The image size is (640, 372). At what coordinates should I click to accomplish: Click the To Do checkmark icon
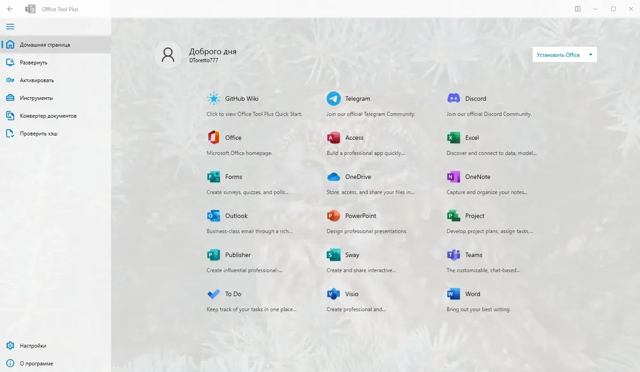pos(214,294)
